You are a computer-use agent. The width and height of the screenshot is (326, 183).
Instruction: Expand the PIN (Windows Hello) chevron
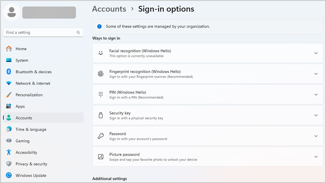pos(316,95)
